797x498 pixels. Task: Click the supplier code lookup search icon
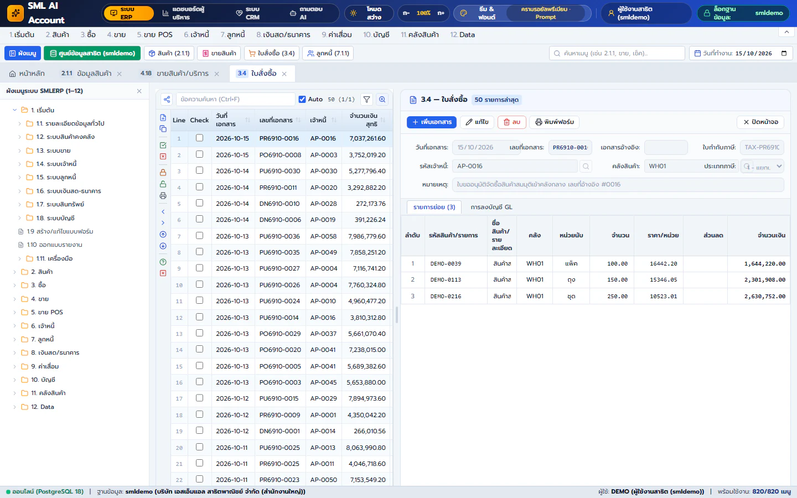click(x=586, y=166)
